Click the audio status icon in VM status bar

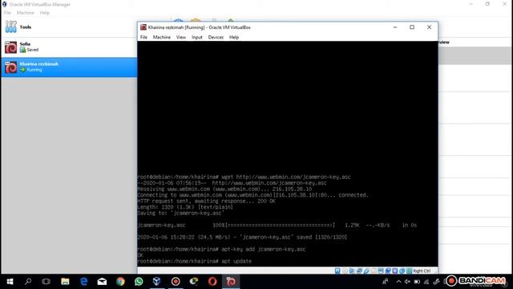(x=352, y=271)
